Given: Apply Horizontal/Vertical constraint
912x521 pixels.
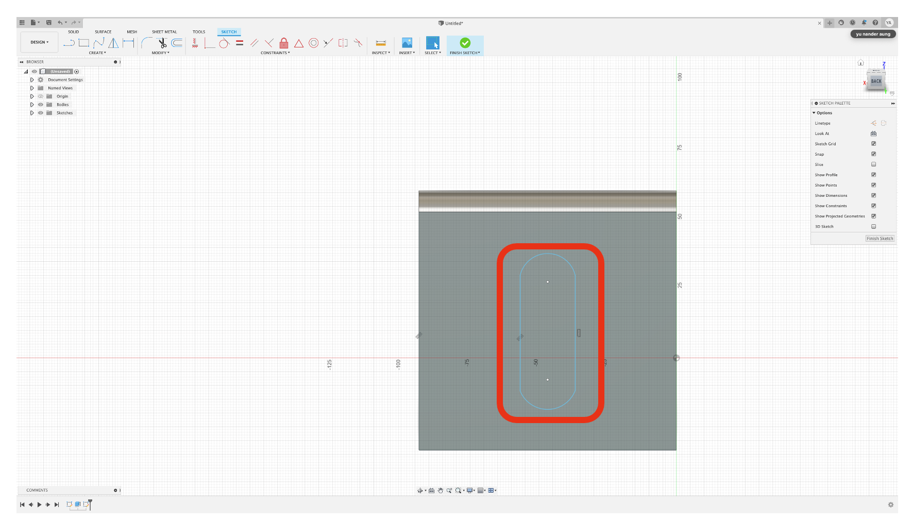Looking at the screenshot, I should 195,43.
